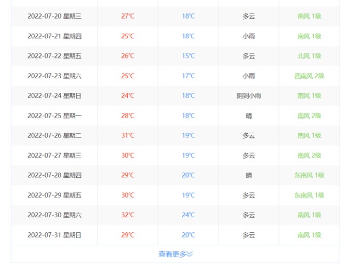Screen dimensions: 349x268
Task: Select date 2022-07-21 星期四
Action: (x=55, y=36)
